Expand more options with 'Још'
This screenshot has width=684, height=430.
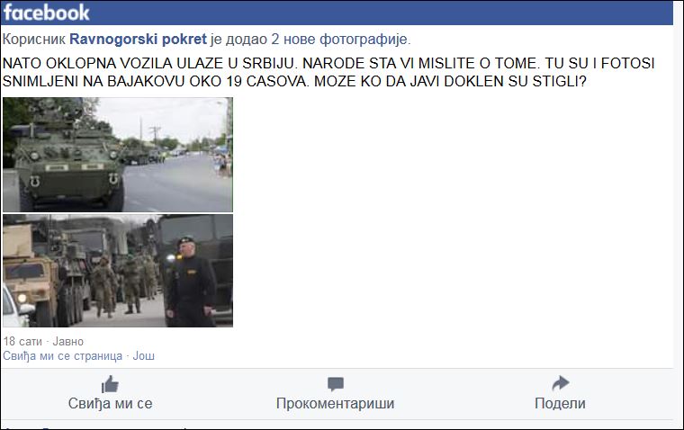(143, 356)
